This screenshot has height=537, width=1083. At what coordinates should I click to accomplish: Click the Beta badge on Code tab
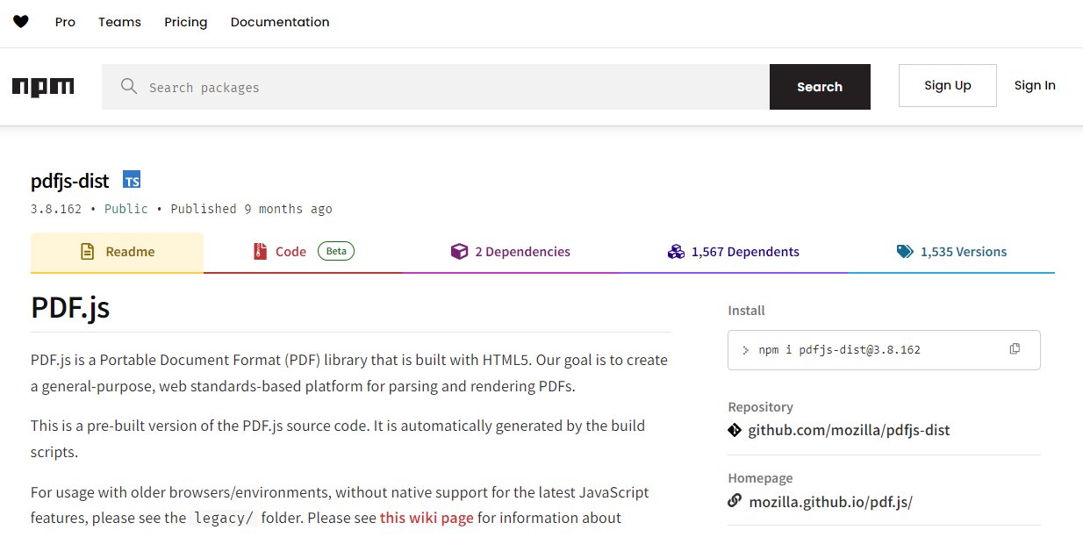point(336,251)
